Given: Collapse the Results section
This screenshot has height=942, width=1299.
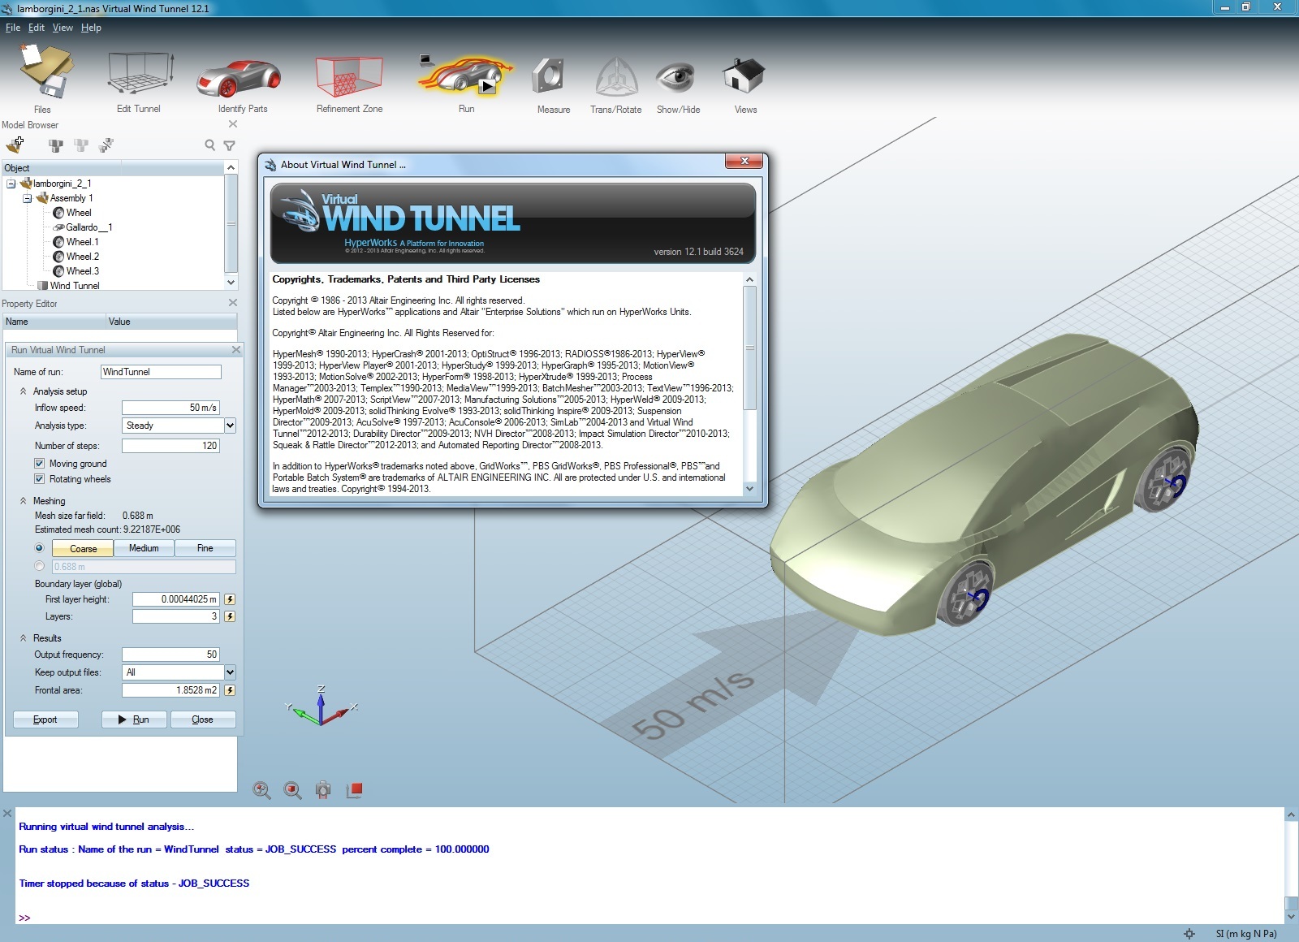Looking at the screenshot, I should click(24, 638).
